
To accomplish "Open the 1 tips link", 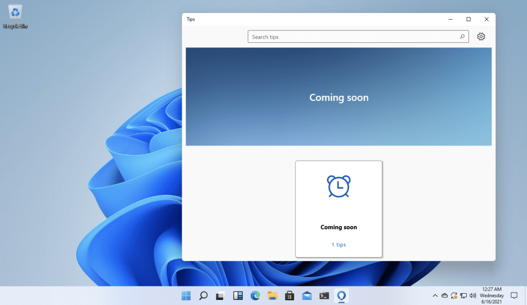I will click(339, 244).
